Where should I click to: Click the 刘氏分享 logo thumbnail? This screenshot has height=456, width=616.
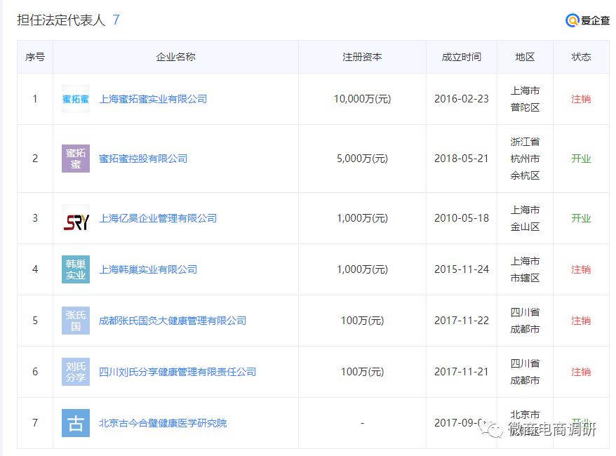[x=76, y=372]
